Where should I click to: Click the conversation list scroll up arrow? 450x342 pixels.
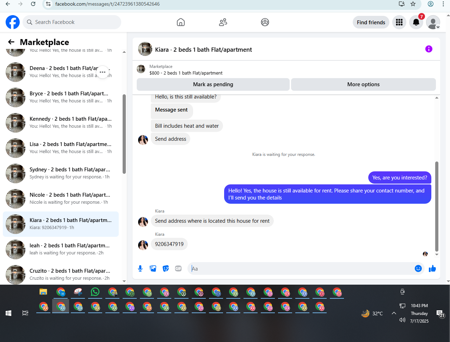(x=124, y=52)
